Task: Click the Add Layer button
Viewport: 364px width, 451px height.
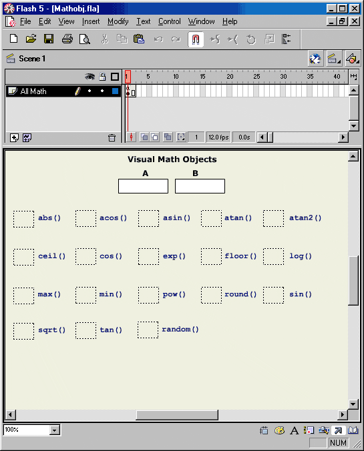Action: coord(14,138)
